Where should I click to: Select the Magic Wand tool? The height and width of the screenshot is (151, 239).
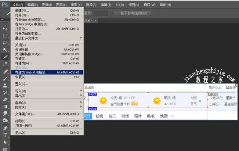5,50
